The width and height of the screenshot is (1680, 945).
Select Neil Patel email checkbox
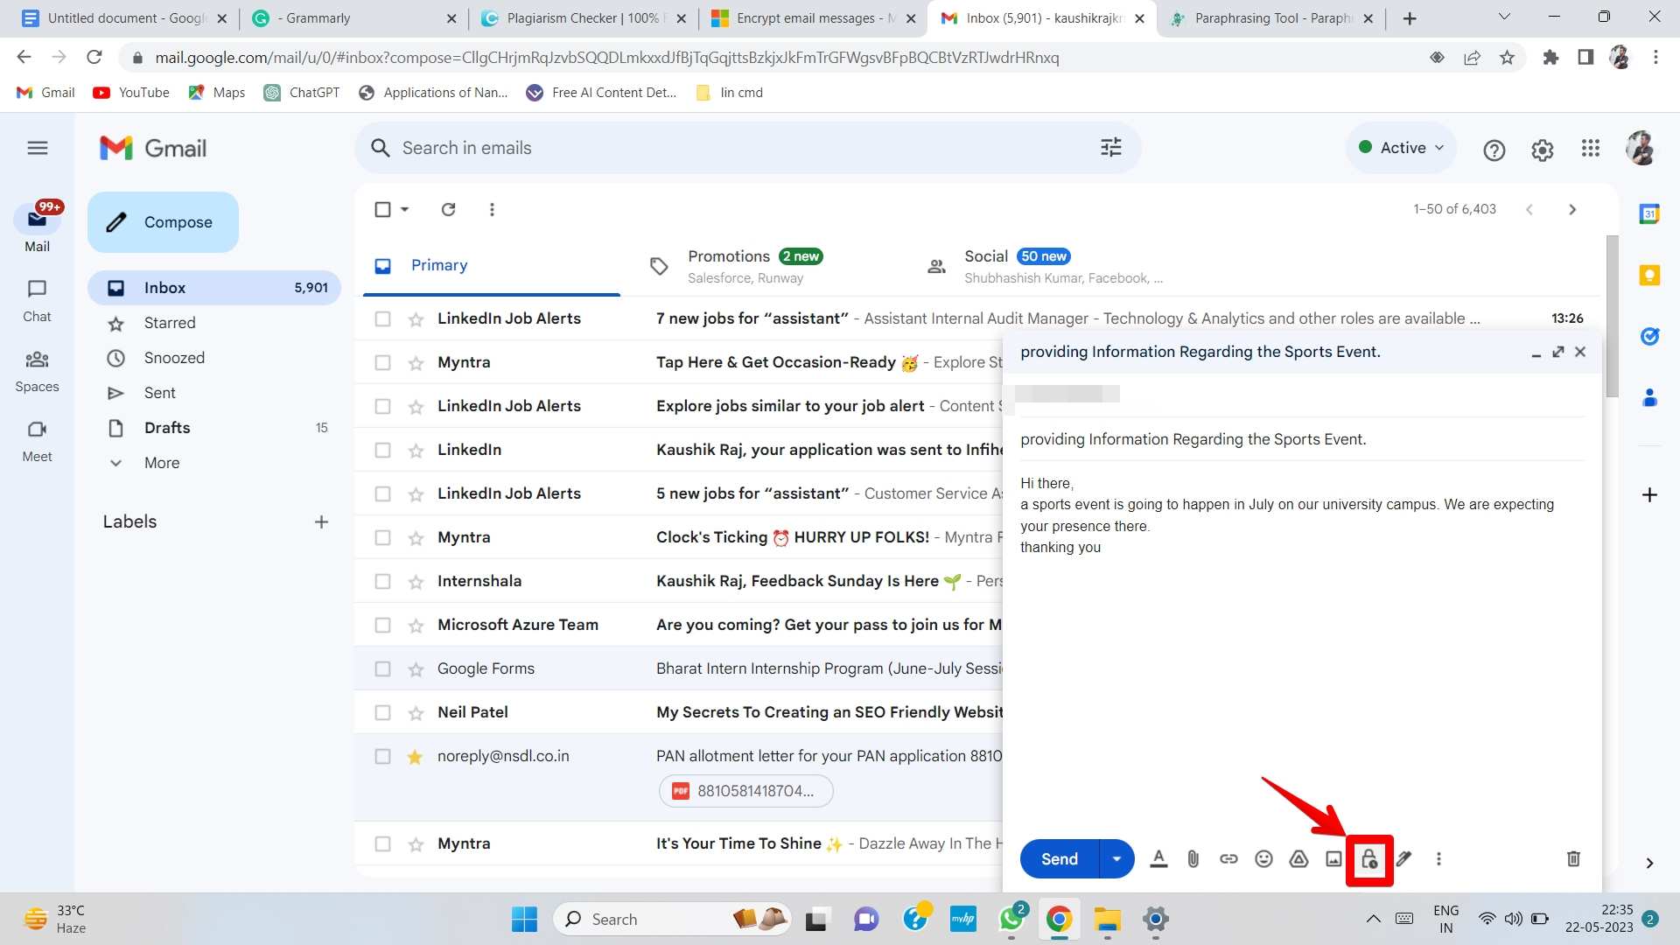(x=382, y=713)
